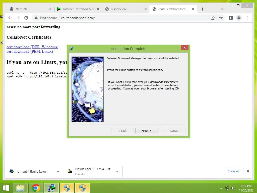Go back to the previous page
257x193 pixels.
click(x=10, y=18)
